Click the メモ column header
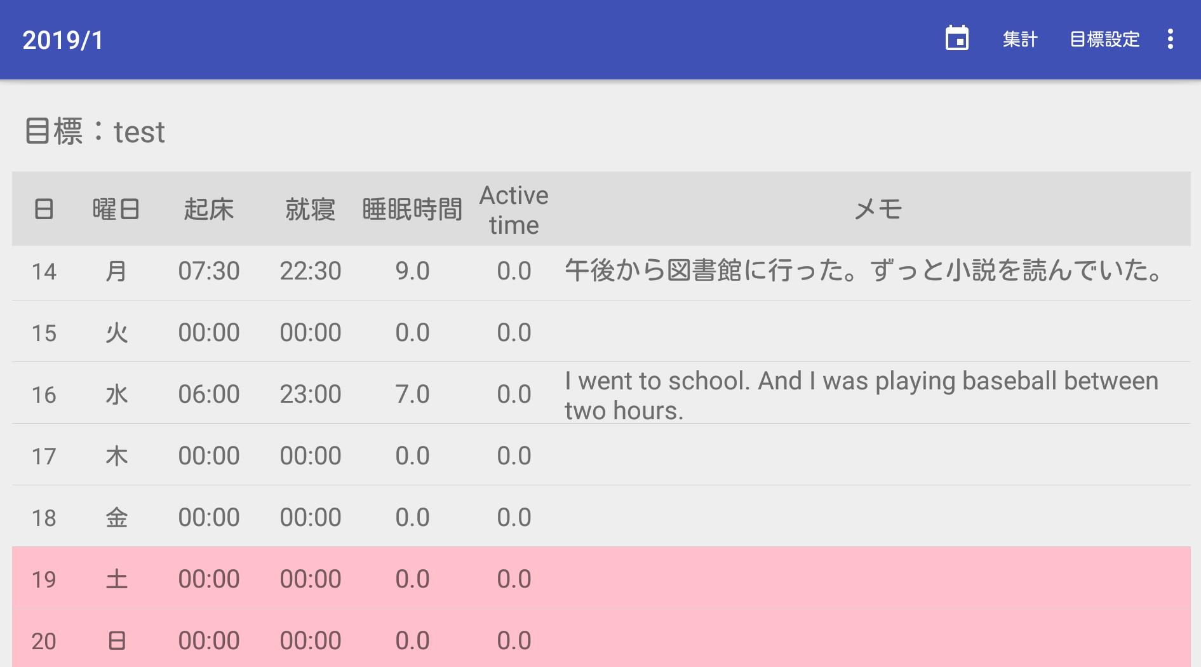 point(878,209)
